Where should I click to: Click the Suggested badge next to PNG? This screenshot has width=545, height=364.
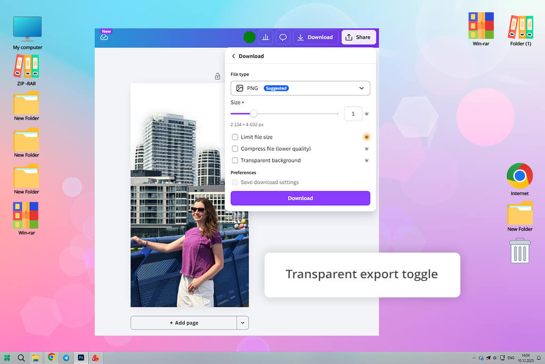(276, 88)
